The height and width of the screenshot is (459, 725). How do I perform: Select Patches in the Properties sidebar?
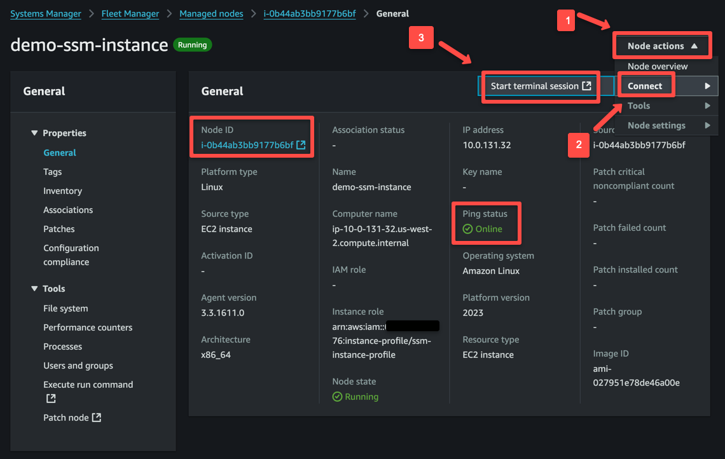(59, 229)
